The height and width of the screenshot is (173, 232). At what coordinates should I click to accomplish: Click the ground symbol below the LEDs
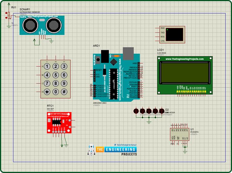tap(149, 122)
